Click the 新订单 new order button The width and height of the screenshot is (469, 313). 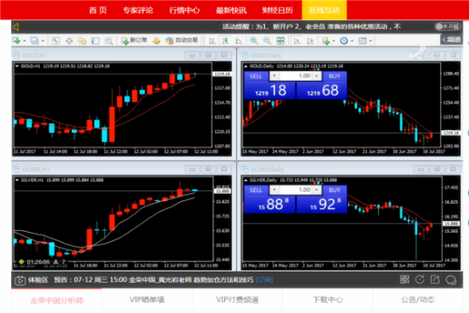tap(134, 41)
